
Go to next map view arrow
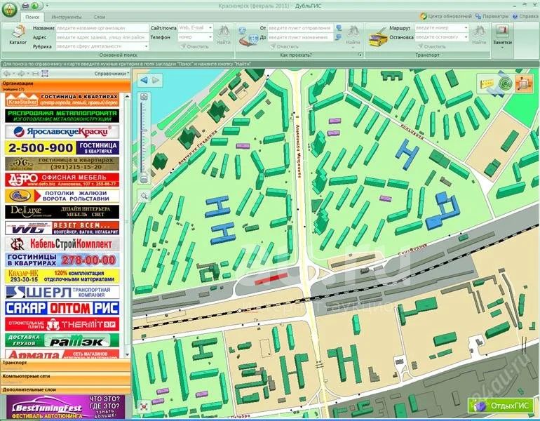click(156, 80)
